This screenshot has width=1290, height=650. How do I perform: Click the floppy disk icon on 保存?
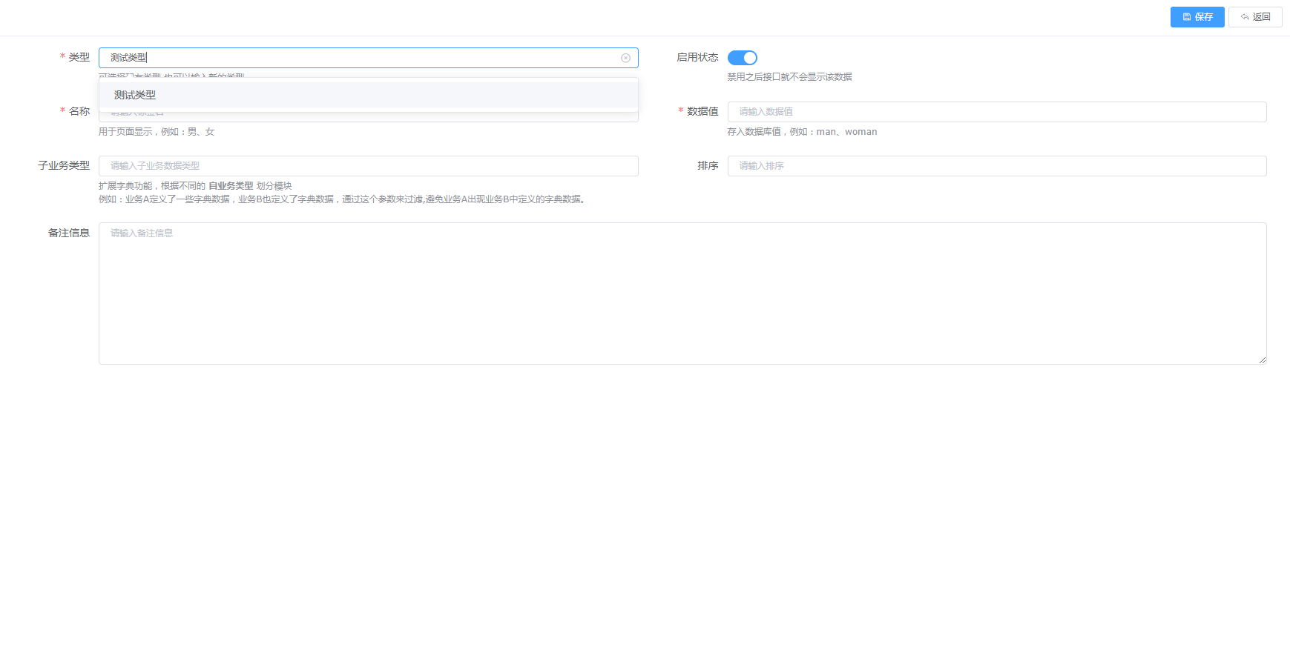coord(1187,17)
